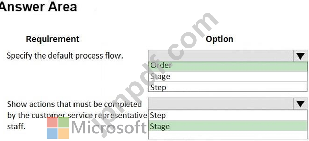Click the Option column header
Viewport: 309px width, 141px height.
point(219,39)
